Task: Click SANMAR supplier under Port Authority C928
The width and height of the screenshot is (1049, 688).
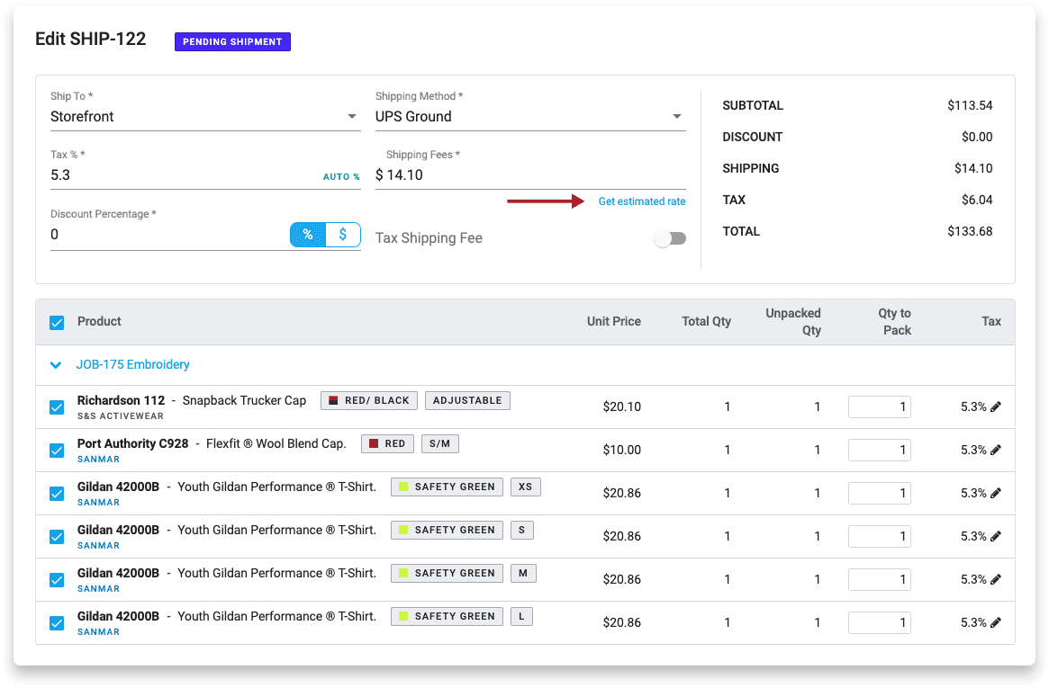Action: pyautogui.click(x=98, y=460)
